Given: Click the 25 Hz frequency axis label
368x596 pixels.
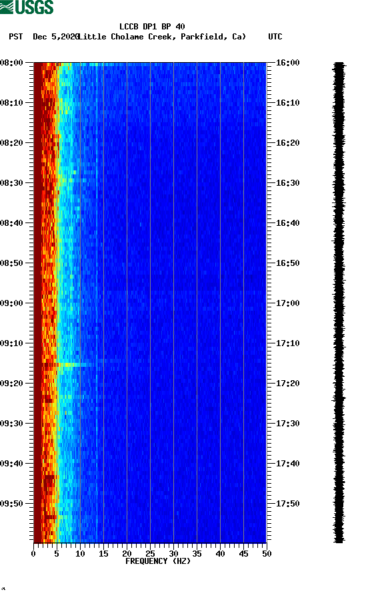Looking at the screenshot, I should point(150,554).
